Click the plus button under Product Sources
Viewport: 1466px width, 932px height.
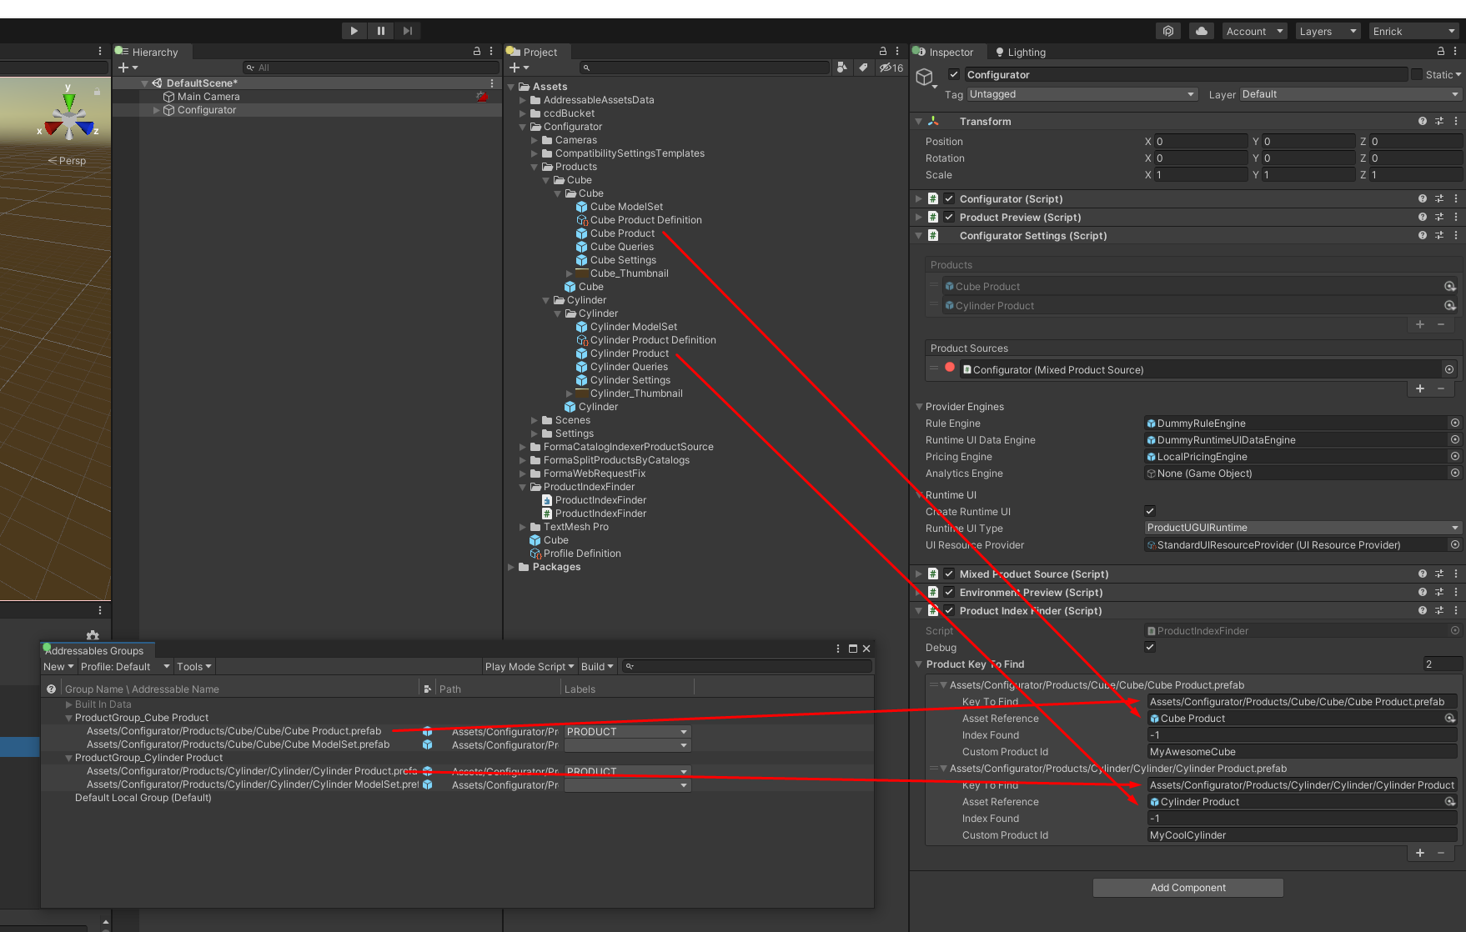[x=1420, y=388]
